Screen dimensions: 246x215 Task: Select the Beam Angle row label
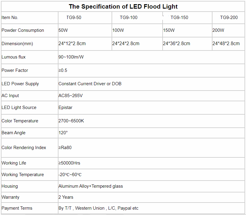coord(13,133)
